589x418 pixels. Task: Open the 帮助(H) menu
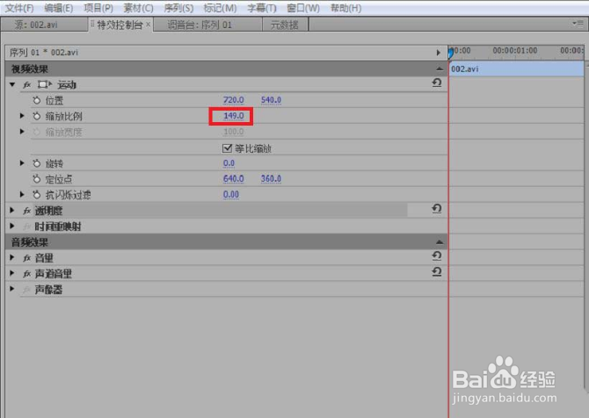(x=346, y=8)
